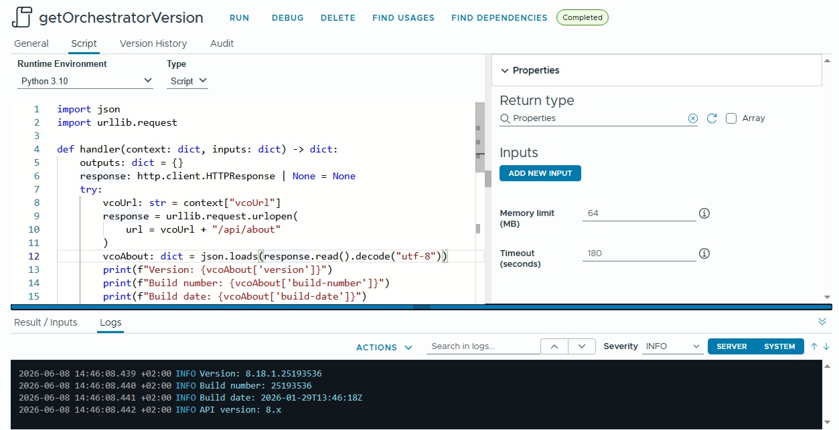839x430 pixels.
Task: Click the Return type Properties input
Action: pyautogui.click(x=599, y=118)
